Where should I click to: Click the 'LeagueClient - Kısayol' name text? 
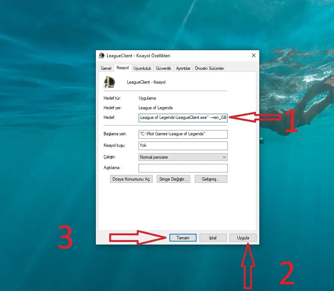[x=146, y=82]
